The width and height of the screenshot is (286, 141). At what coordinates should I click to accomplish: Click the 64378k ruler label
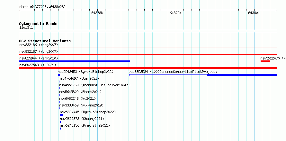coord(97,13)
